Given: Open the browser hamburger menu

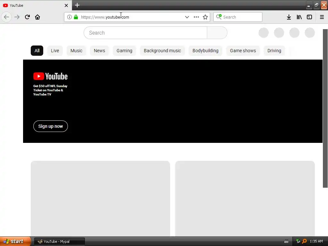Looking at the screenshot, I should coord(322,17).
